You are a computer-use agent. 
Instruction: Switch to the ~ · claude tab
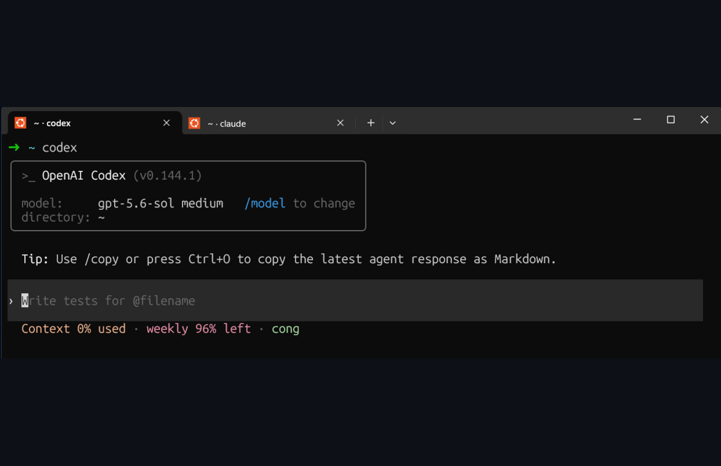pos(268,123)
